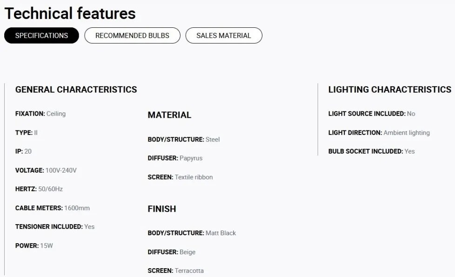This screenshot has width=455, height=277.
Task: Click the Light Direction Ambient lighting entry
Action: [379, 133]
